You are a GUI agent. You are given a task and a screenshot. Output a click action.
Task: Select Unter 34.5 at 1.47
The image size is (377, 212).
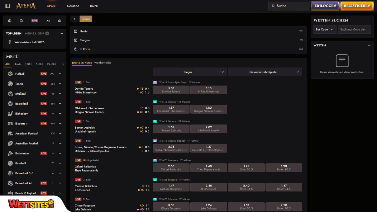coord(284,187)
